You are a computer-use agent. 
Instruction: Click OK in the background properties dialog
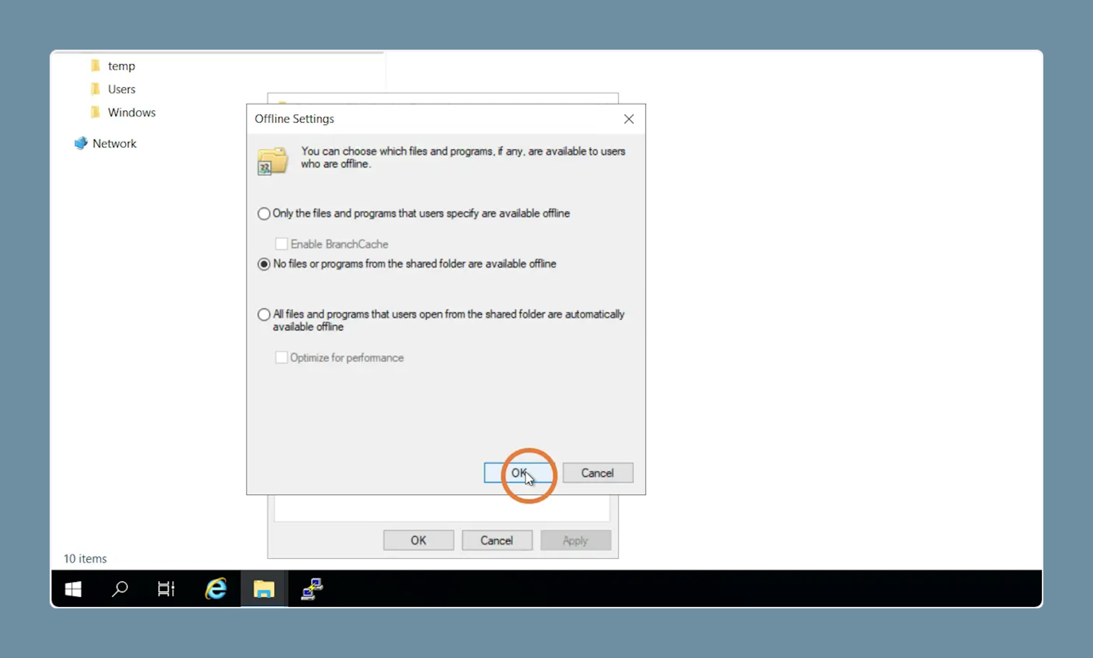pos(418,540)
